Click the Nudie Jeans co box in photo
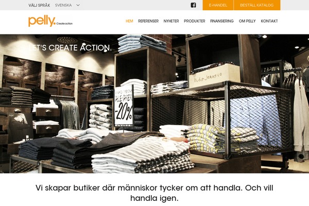Viewport: 309px width, 206px height. coord(214,76)
